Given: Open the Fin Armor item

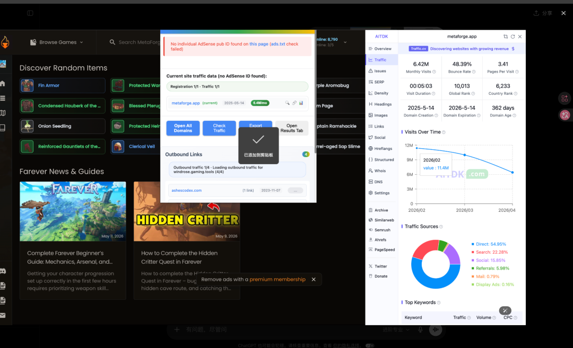Looking at the screenshot, I should coord(63,85).
